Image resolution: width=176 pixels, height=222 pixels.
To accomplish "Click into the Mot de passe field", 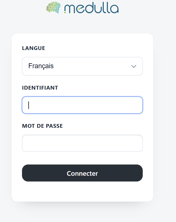I will (x=82, y=143).
